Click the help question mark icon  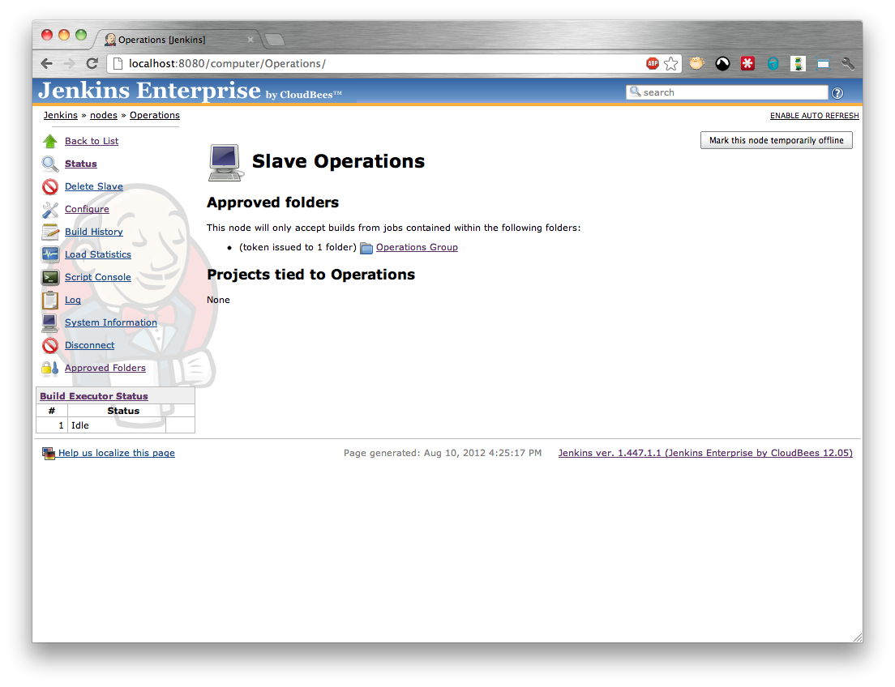coord(837,93)
